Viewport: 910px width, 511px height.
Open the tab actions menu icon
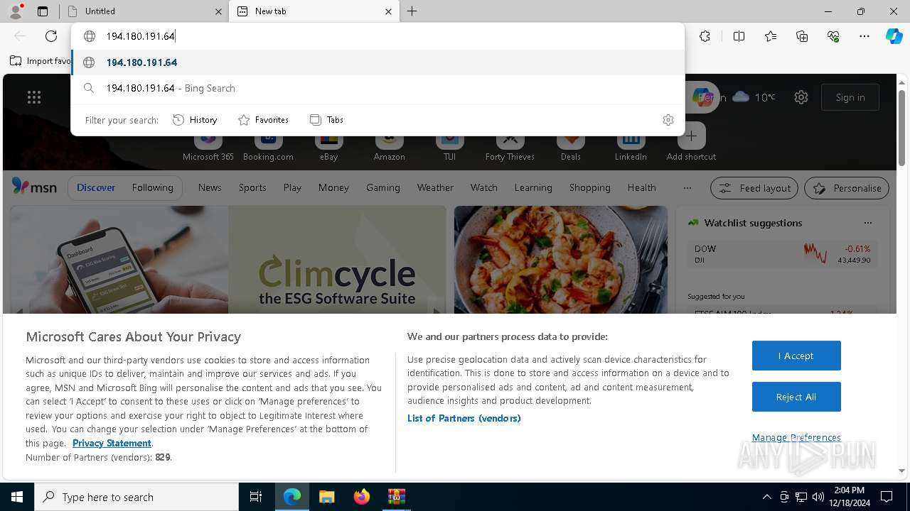pyautogui.click(x=43, y=11)
